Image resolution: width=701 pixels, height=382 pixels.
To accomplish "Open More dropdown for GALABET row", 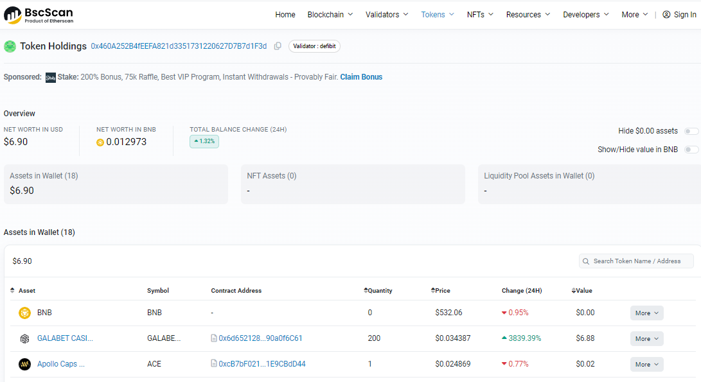I will (646, 338).
